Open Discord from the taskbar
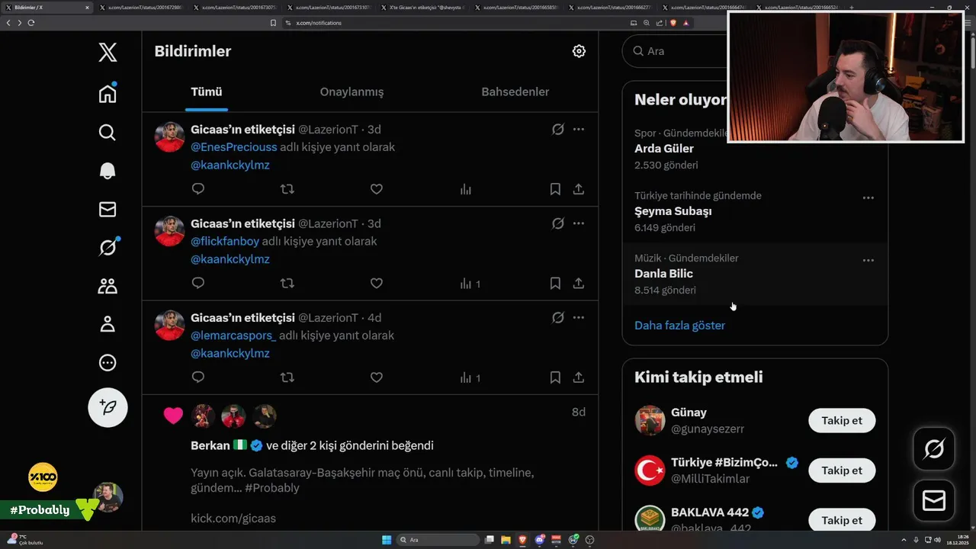This screenshot has width=976, height=549. coord(540,540)
